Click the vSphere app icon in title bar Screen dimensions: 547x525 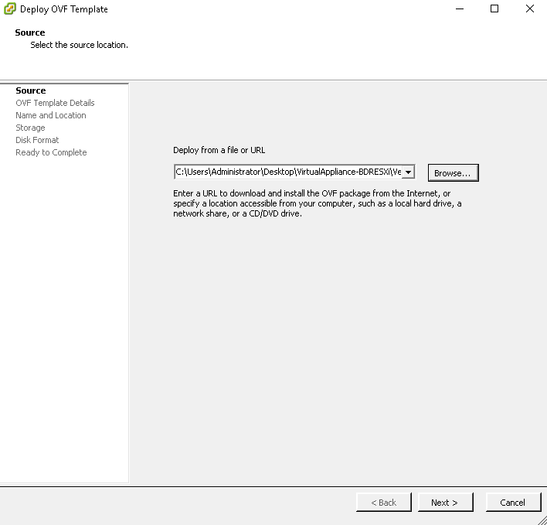[x=10, y=9]
